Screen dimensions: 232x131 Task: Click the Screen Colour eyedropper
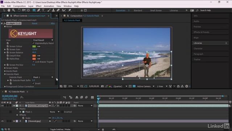point(39,47)
